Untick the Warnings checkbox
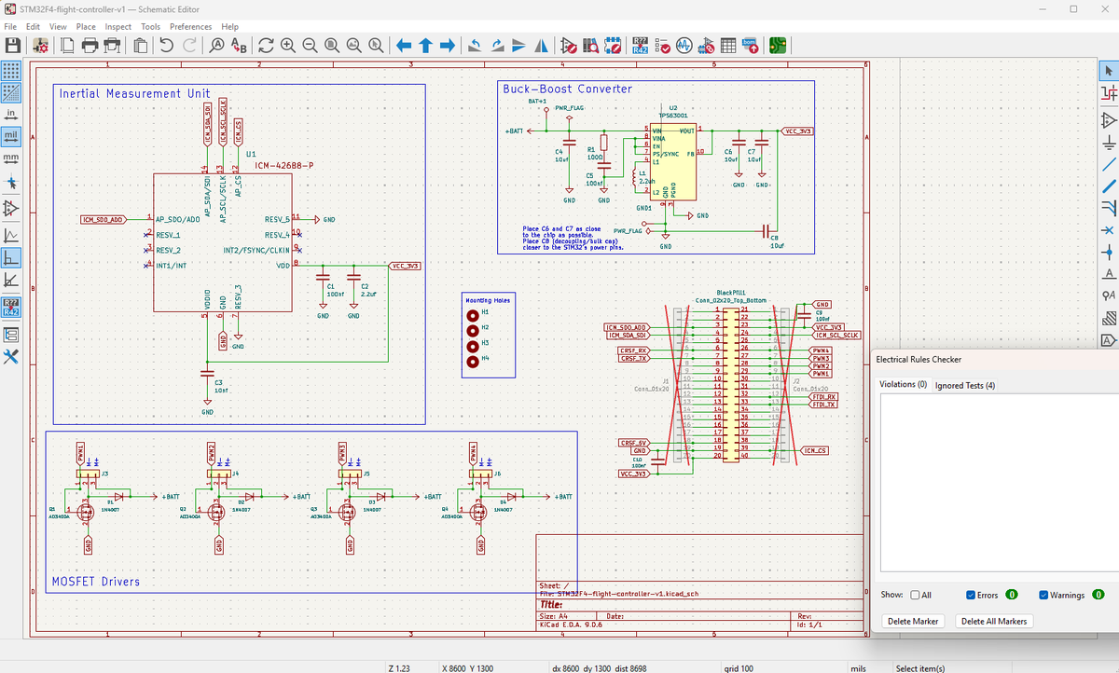Screen dimensions: 1119x673 coord(1043,595)
